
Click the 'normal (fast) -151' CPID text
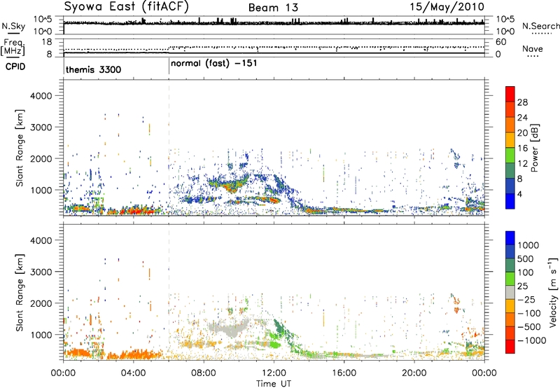click(x=214, y=64)
